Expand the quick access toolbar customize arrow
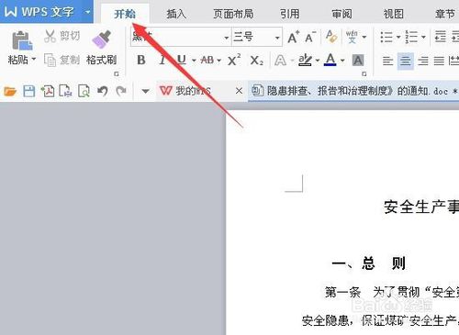The height and width of the screenshot is (335, 459). (x=146, y=91)
